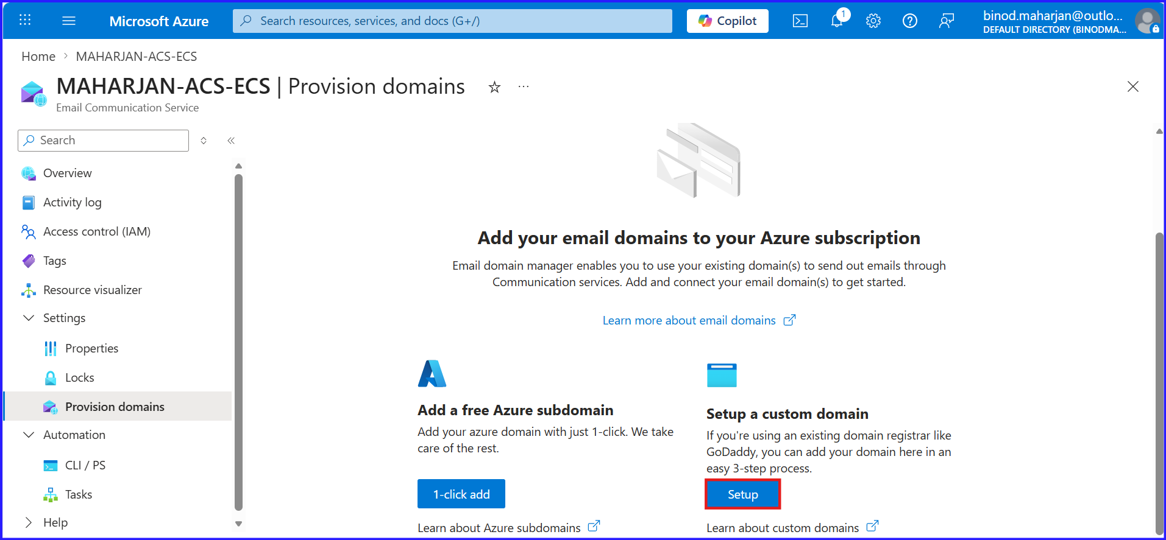Click the 1-click add button
This screenshot has width=1166, height=540.
pyautogui.click(x=461, y=494)
